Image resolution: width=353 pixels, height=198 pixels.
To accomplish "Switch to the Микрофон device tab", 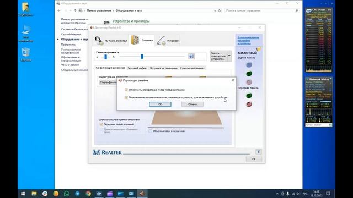I will 168,41.
